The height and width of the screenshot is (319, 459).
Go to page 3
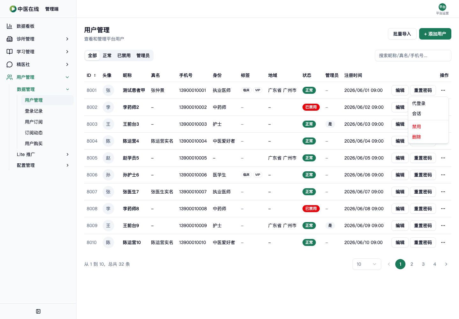point(423,264)
